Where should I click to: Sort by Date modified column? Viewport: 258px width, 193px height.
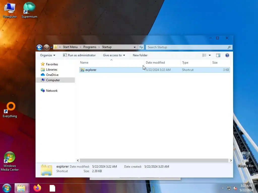coord(162,63)
